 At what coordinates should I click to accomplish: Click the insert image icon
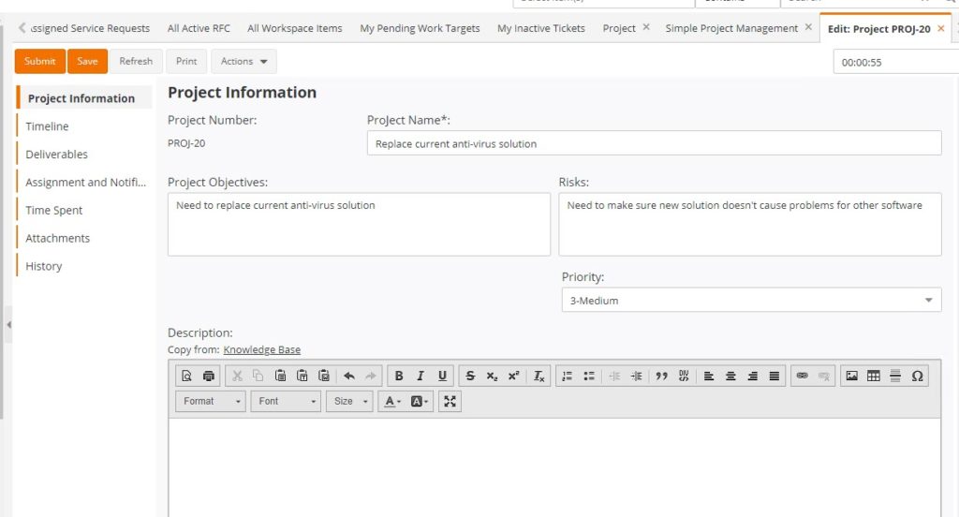click(851, 376)
